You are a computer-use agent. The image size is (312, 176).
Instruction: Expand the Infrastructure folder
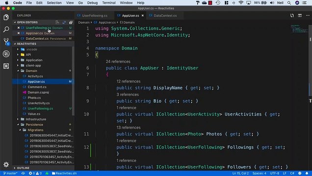point(18,119)
